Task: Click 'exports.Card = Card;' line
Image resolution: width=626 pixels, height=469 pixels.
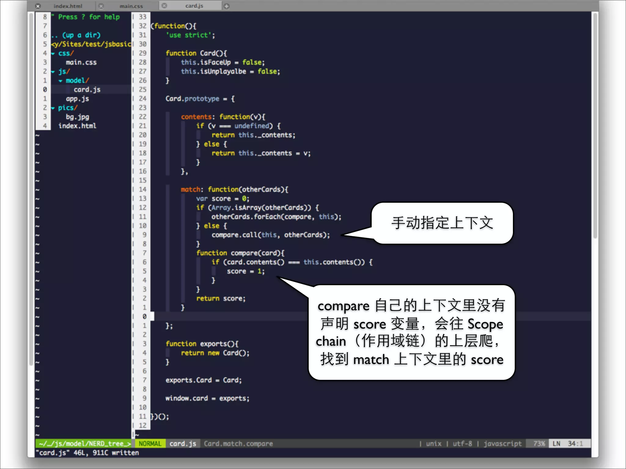Action: 204,380
